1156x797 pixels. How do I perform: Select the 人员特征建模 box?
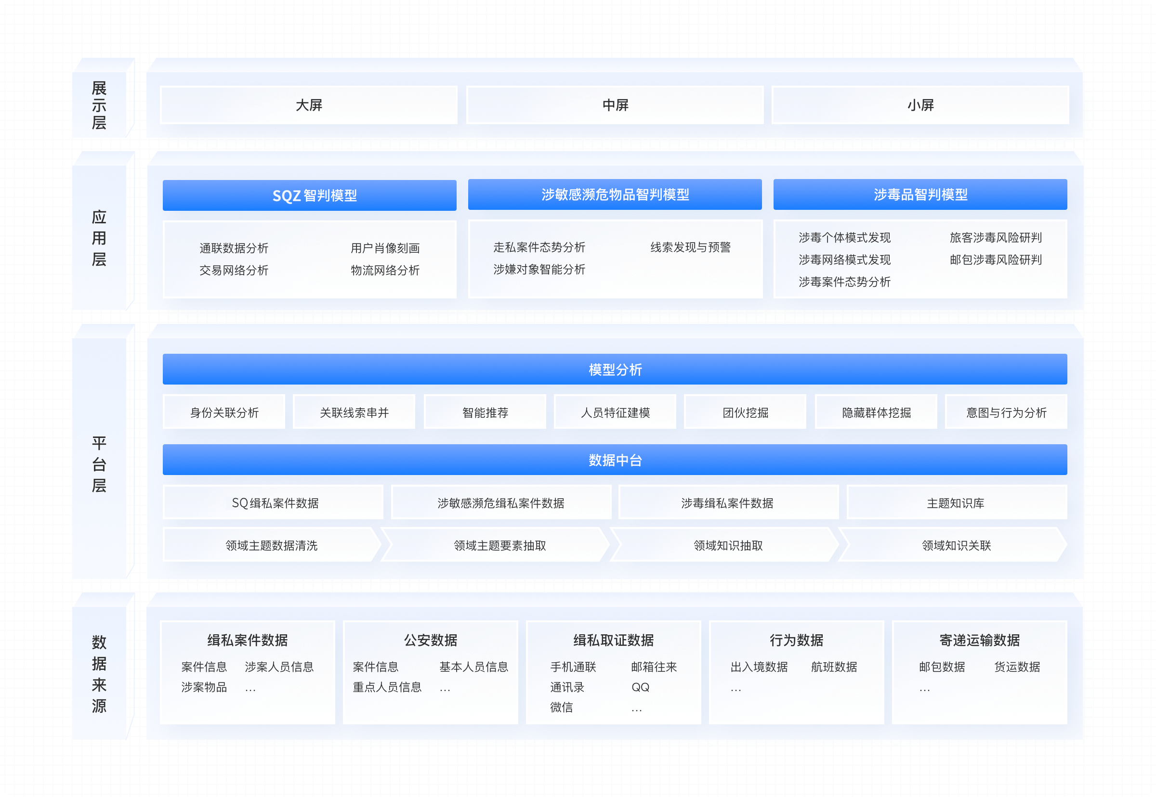pos(615,412)
